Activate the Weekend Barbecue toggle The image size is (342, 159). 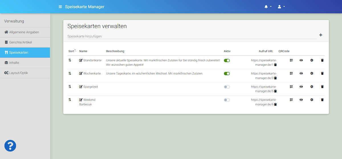(227, 100)
